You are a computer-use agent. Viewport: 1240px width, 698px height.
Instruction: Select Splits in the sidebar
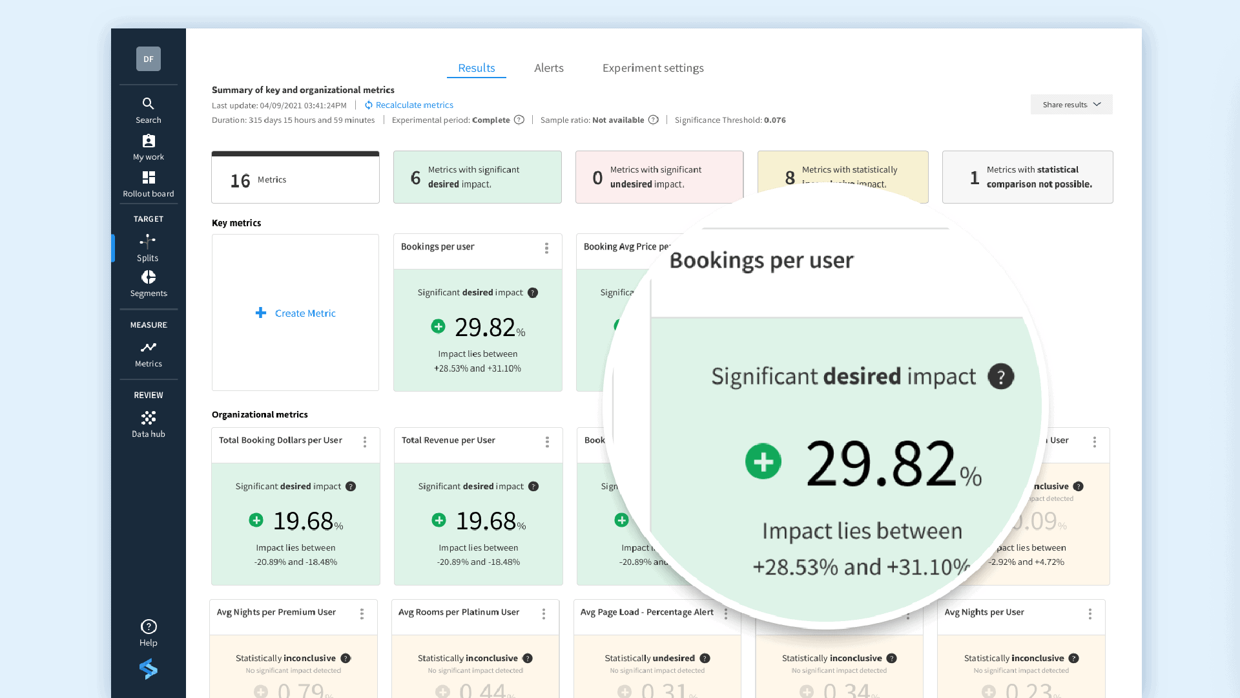pyautogui.click(x=148, y=248)
